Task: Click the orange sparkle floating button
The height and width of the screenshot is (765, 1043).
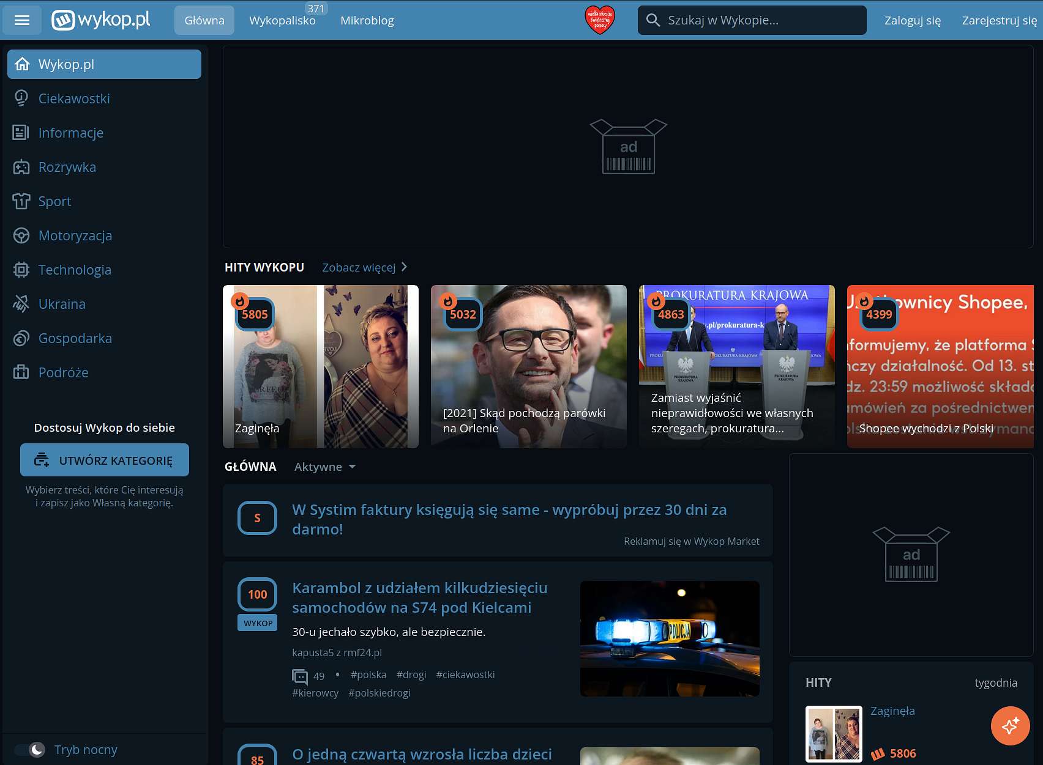Action: [x=1010, y=726]
